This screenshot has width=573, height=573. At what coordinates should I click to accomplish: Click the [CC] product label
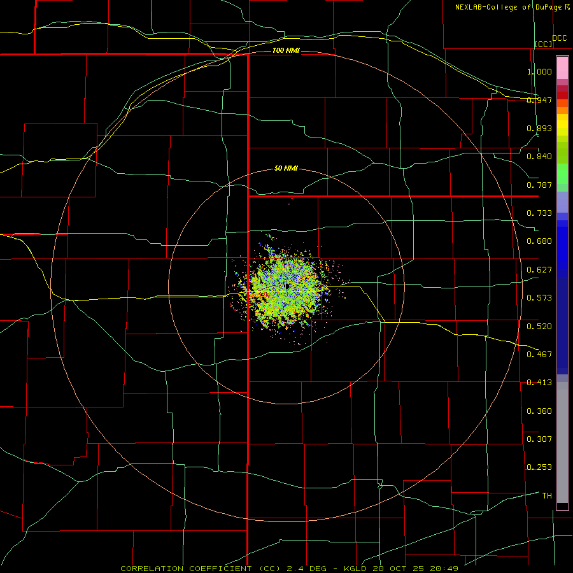[544, 44]
